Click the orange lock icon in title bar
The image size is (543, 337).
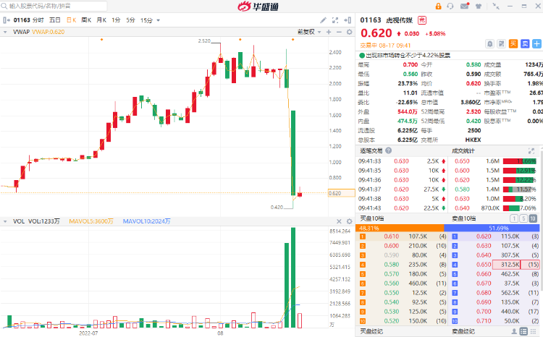(439, 7)
